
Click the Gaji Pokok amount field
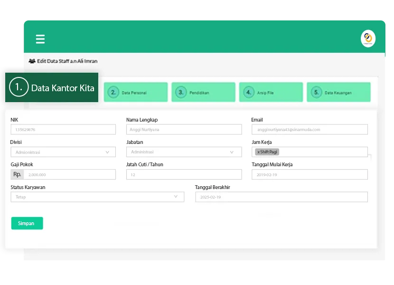[69, 174]
